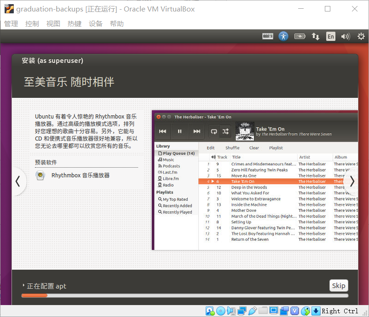Click the mouse integration status icon

click(306, 311)
